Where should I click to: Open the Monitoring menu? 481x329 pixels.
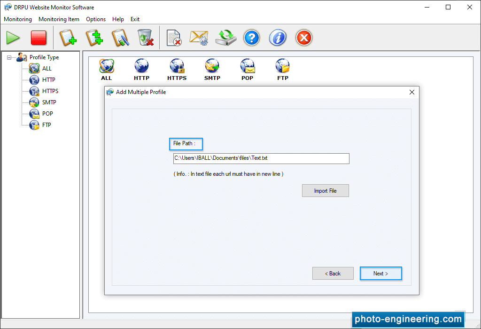tap(18, 19)
